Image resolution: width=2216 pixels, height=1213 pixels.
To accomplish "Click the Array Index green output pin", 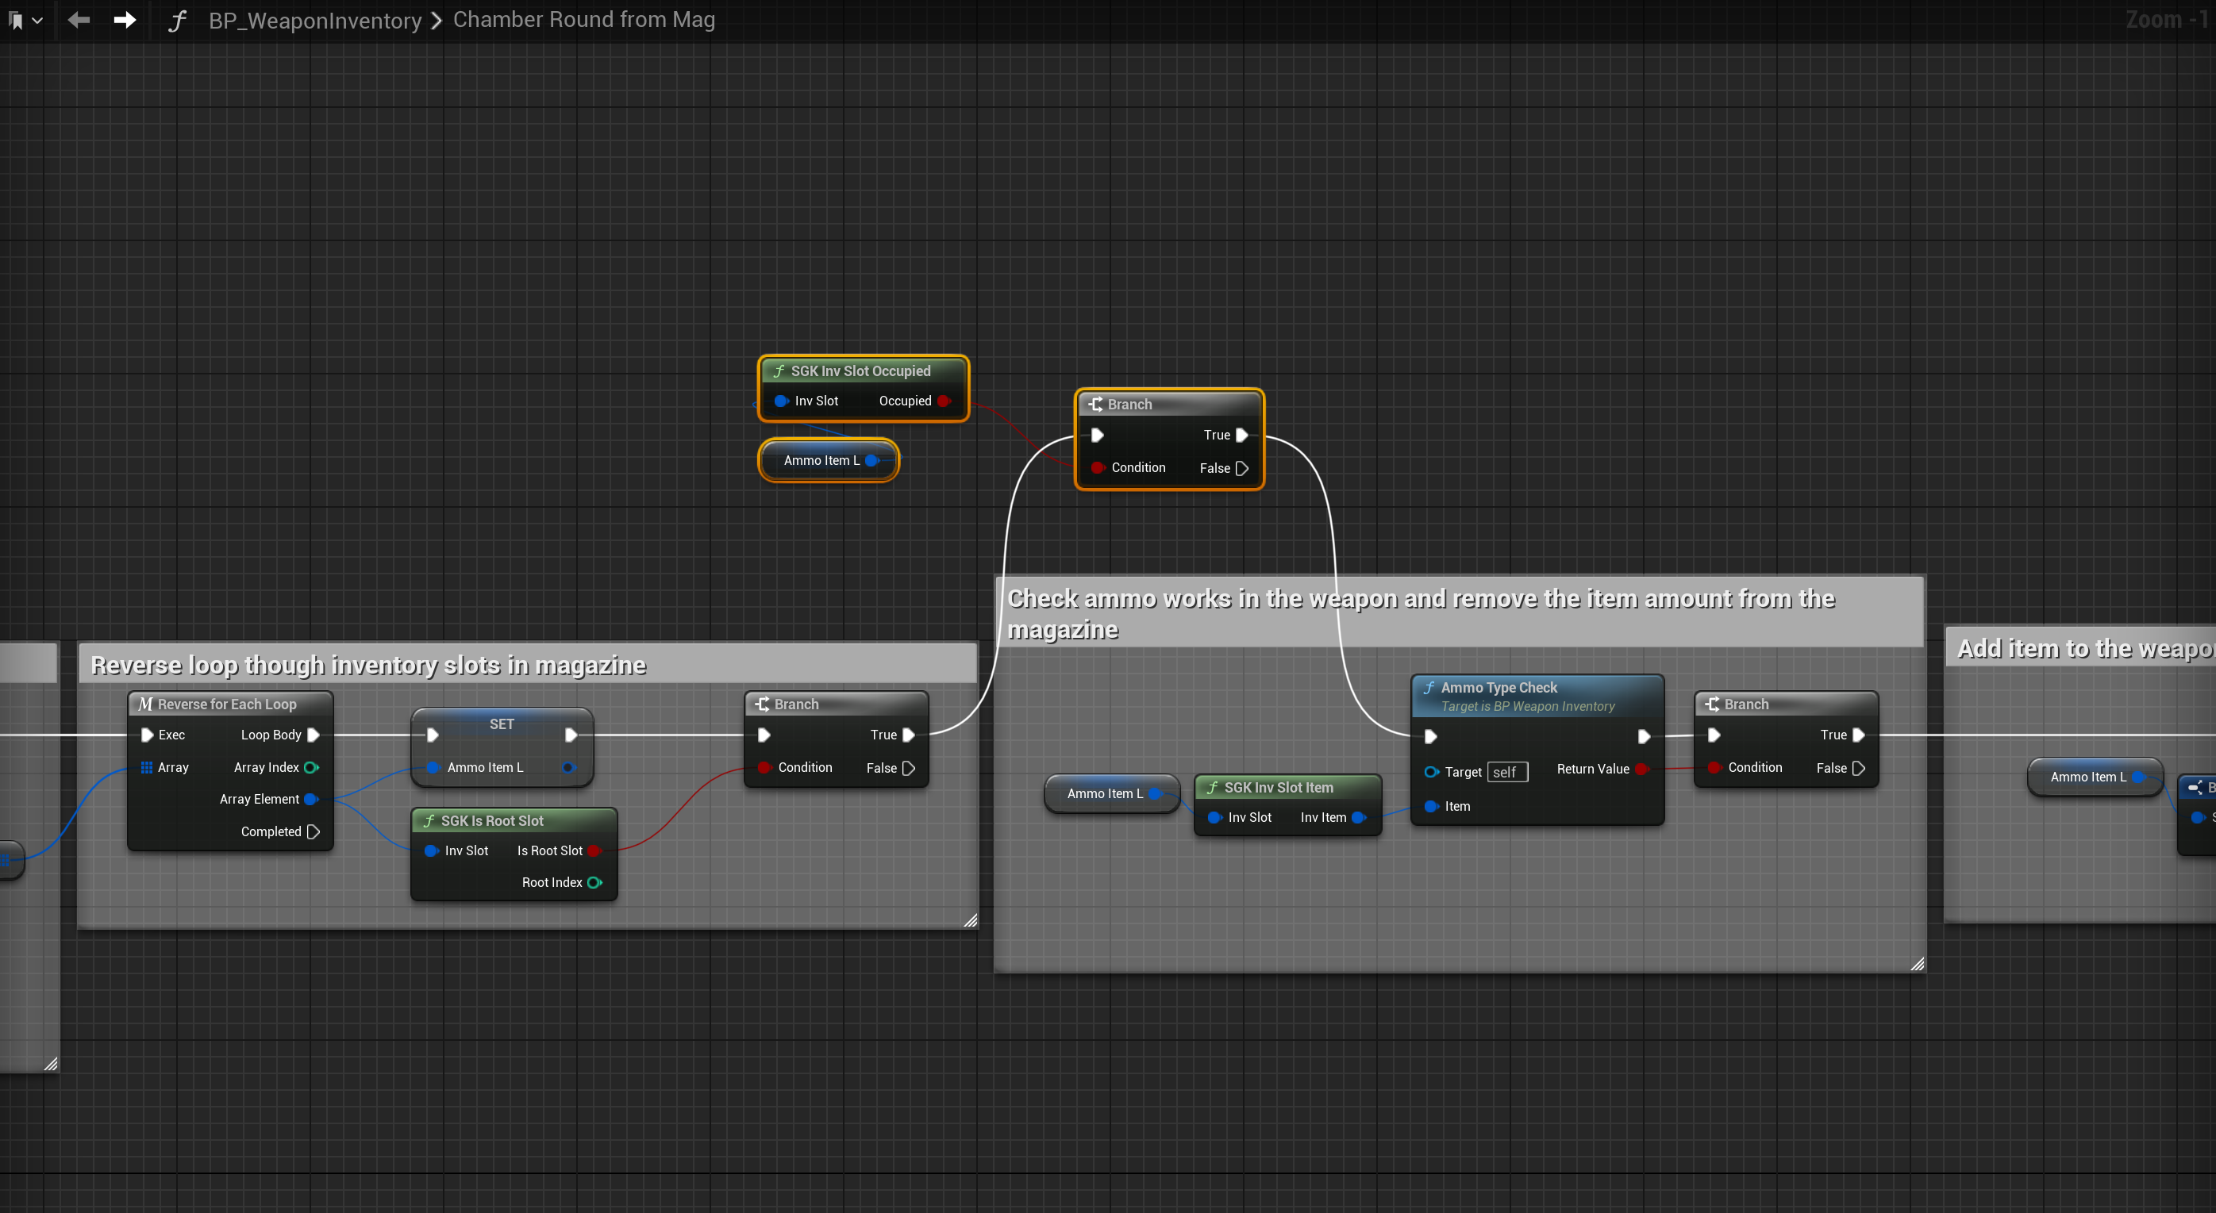I will [x=311, y=767].
